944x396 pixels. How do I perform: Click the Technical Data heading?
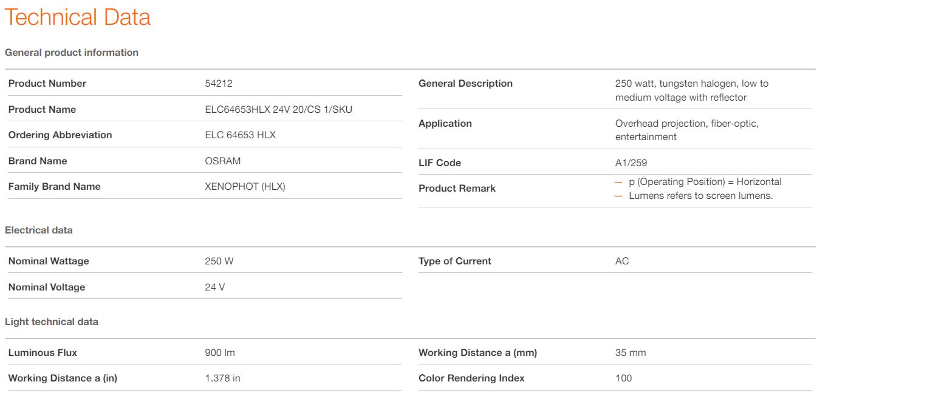click(x=77, y=17)
